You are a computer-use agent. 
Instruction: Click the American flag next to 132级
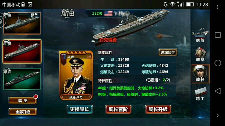pyautogui.click(x=108, y=13)
